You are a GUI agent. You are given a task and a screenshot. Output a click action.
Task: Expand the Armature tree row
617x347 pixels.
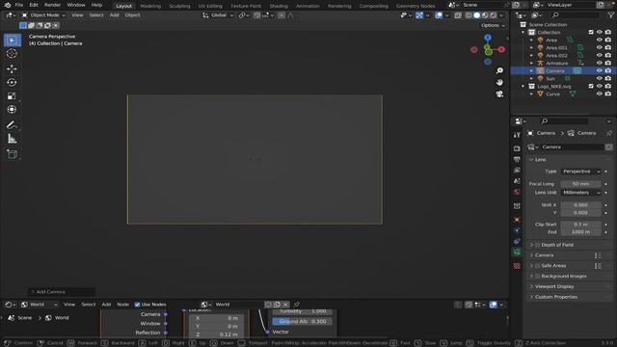[531, 63]
